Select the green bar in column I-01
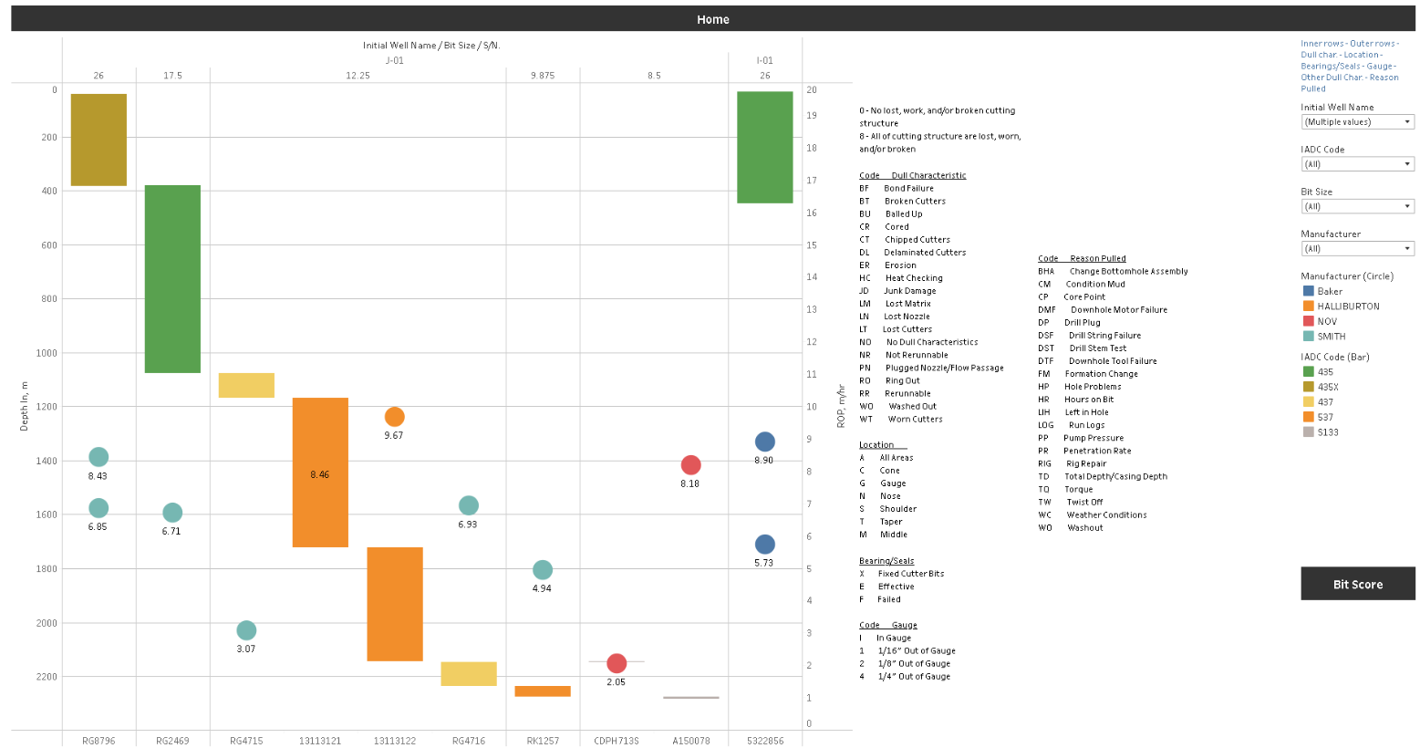The height and width of the screenshot is (748, 1420). tap(764, 146)
